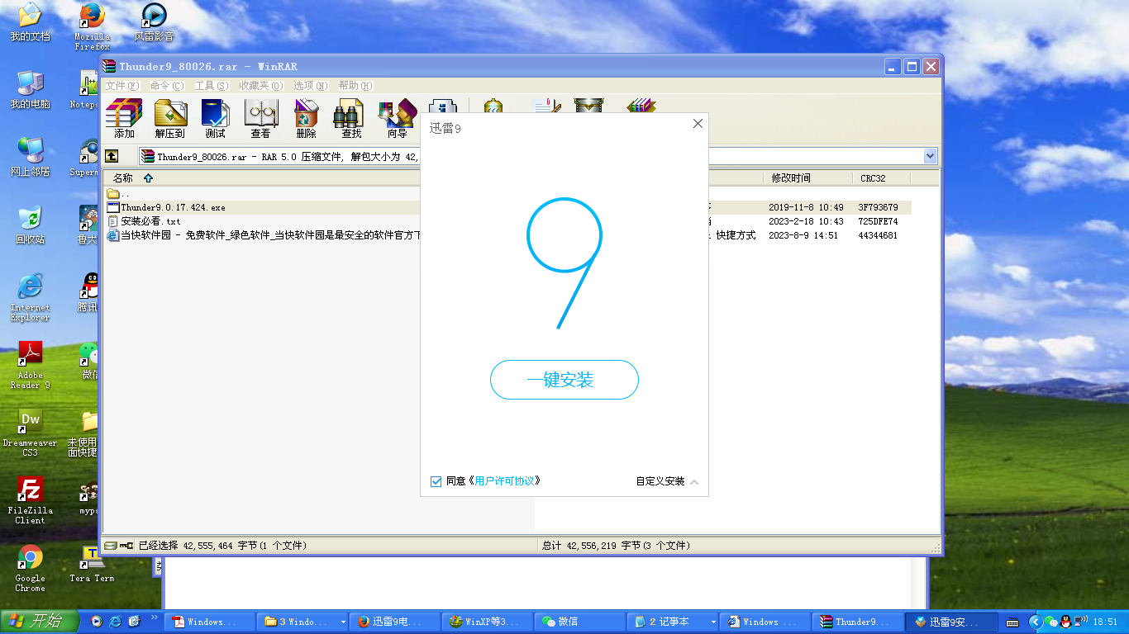Sort files by the 名称 column header
Screen dimensions: 1129x634
[x=122, y=177]
